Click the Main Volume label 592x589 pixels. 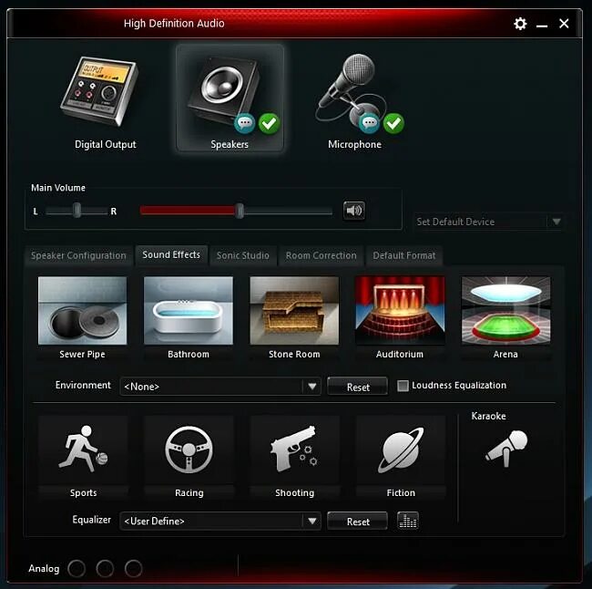tap(58, 188)
